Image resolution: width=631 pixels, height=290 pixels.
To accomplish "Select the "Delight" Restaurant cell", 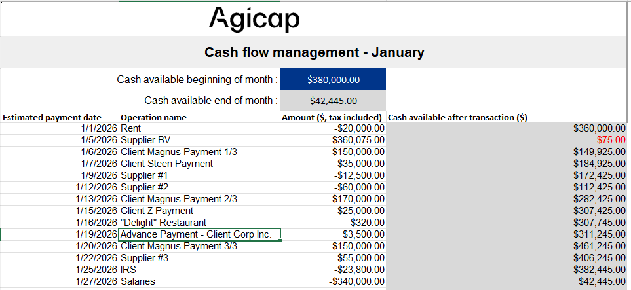I will pos(200,223).
